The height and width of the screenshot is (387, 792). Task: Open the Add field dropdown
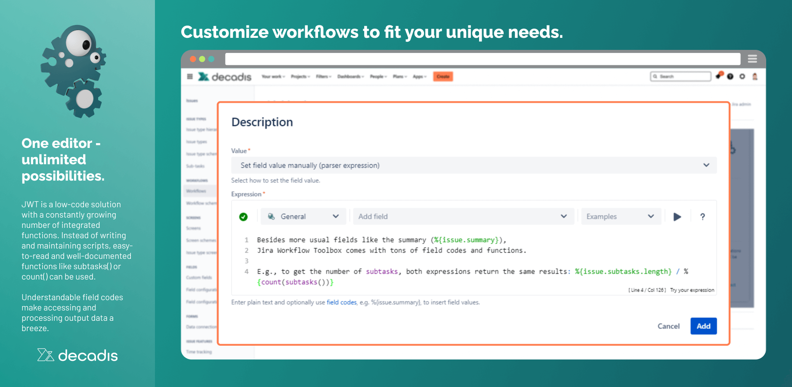[464, 216]
